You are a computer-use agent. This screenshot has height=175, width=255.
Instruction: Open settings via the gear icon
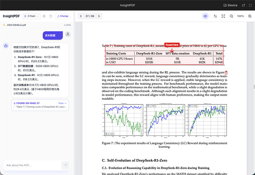(x=44, y=16)
